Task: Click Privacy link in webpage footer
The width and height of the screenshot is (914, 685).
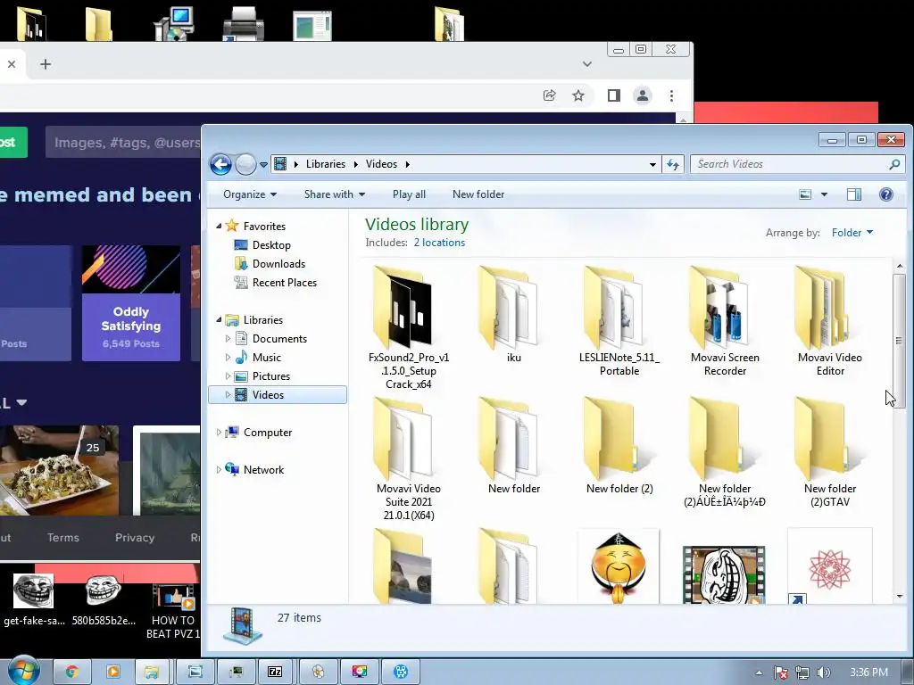Action: 135,538
